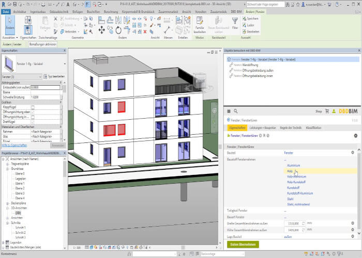The image size is (362, 258).
Task: Click the Move tool in Ändern panel
Action: pos(101,30)
